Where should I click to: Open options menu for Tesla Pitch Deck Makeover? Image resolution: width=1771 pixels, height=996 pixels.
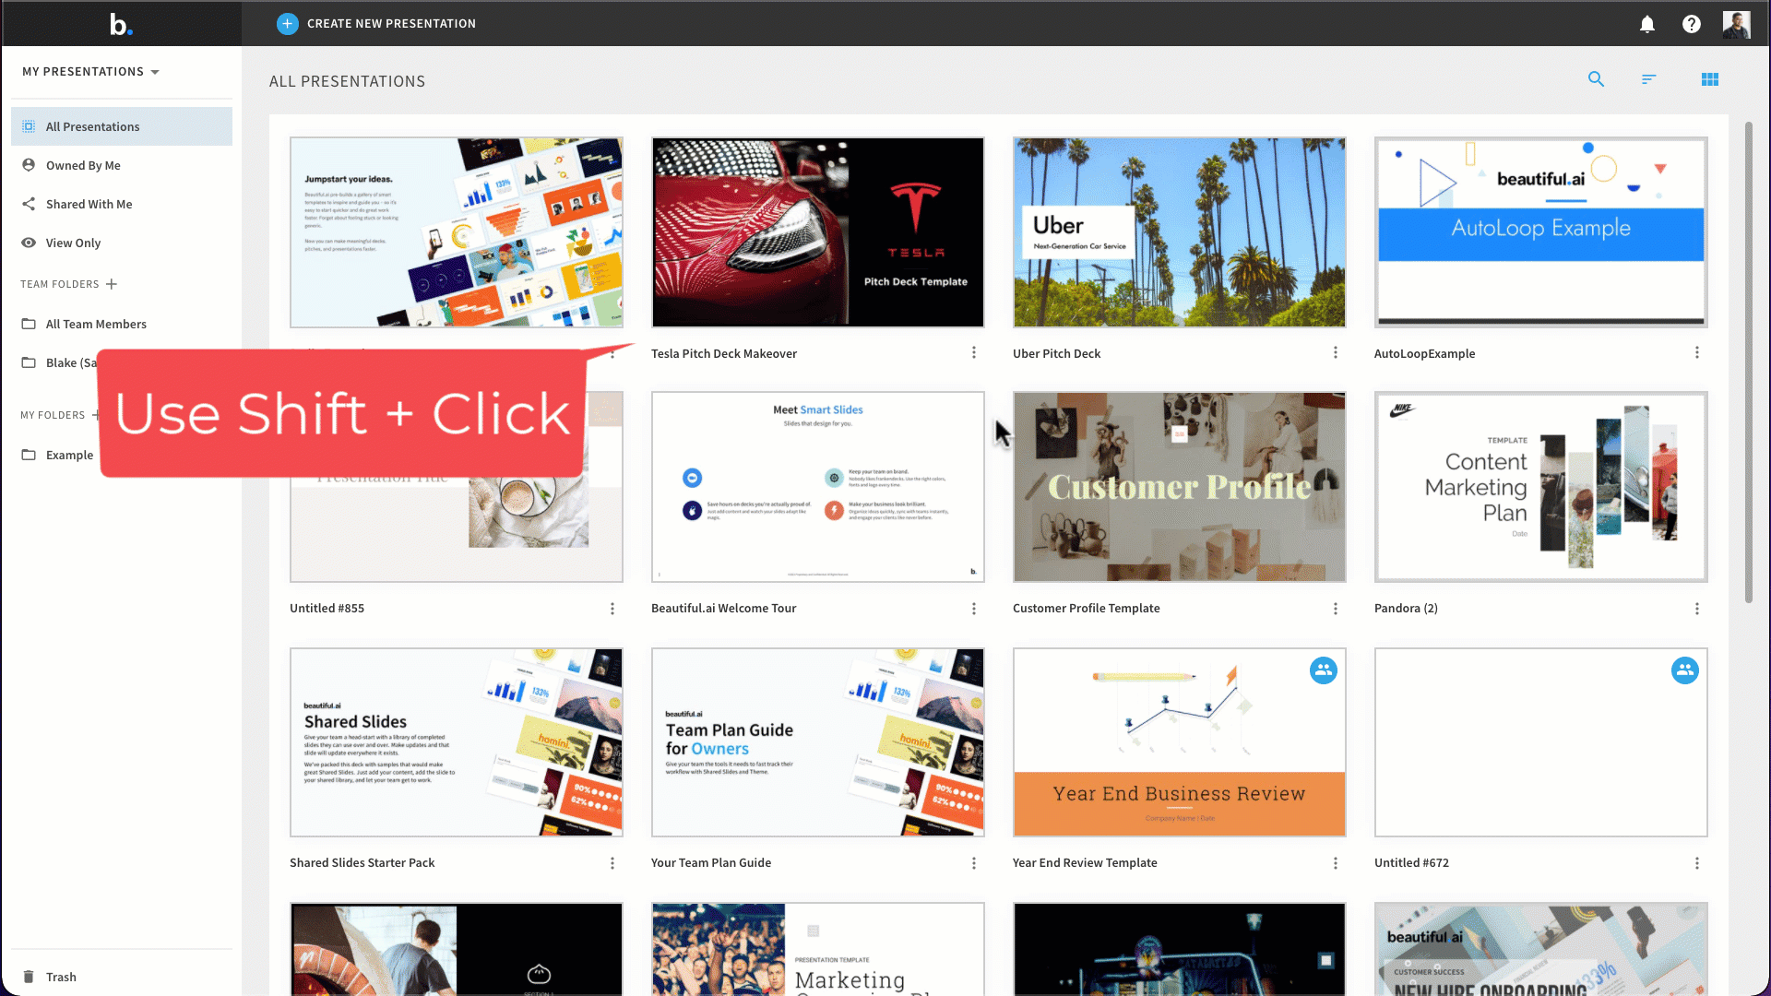[974, 353]
